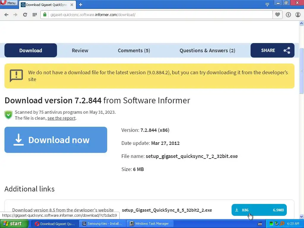Click the SHARE button
Image resolution: width=304 pixels, height=228 pixels.
pyautogui.click(x=273, y=50)
